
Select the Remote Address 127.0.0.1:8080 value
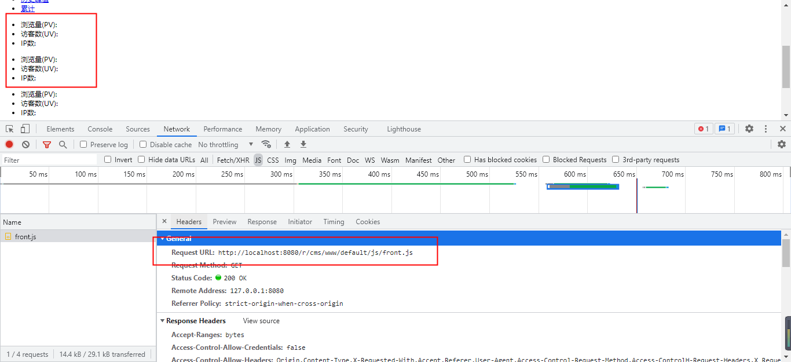(257, 291)
